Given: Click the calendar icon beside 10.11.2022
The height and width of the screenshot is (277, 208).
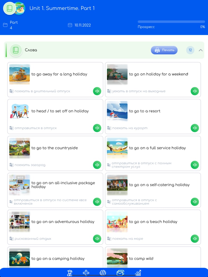Looking at the screenshot, I should (70, 25).
